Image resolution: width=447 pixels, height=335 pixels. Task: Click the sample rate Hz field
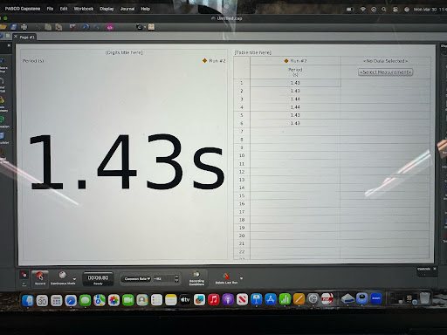coord(163,279)
